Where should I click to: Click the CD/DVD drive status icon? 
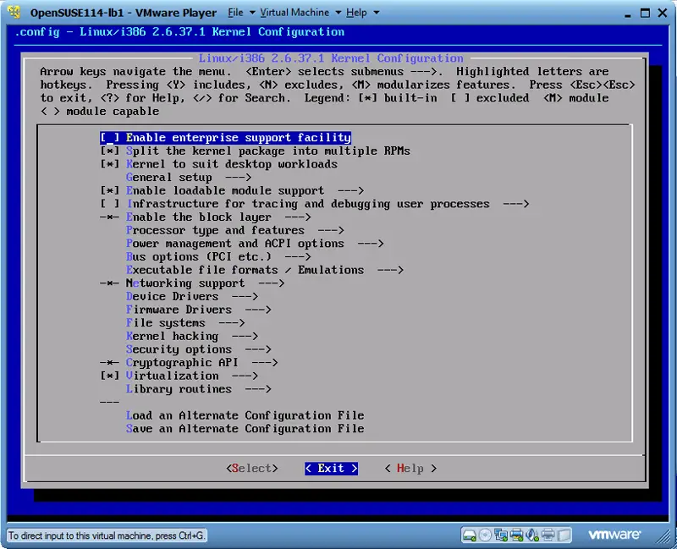pyautogui.click(x=485, y=535)
